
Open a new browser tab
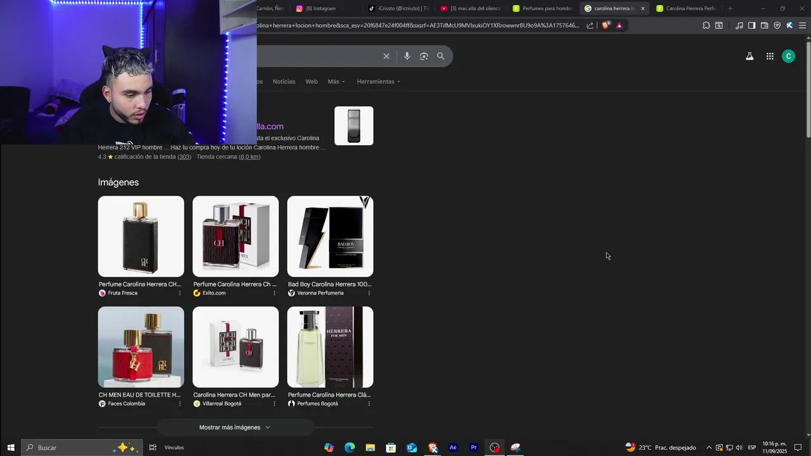tap(730, 8)
